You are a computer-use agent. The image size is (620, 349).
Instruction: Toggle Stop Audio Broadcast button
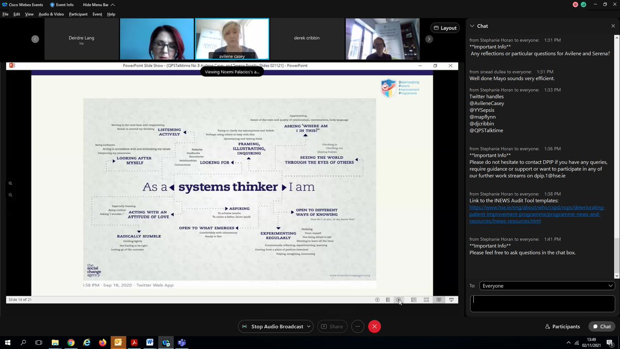coord(272,326)
